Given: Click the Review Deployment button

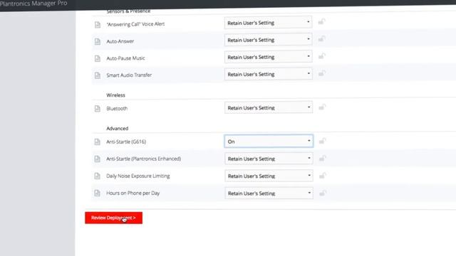Looking at the screenshot, I should [x=114, y=218].
